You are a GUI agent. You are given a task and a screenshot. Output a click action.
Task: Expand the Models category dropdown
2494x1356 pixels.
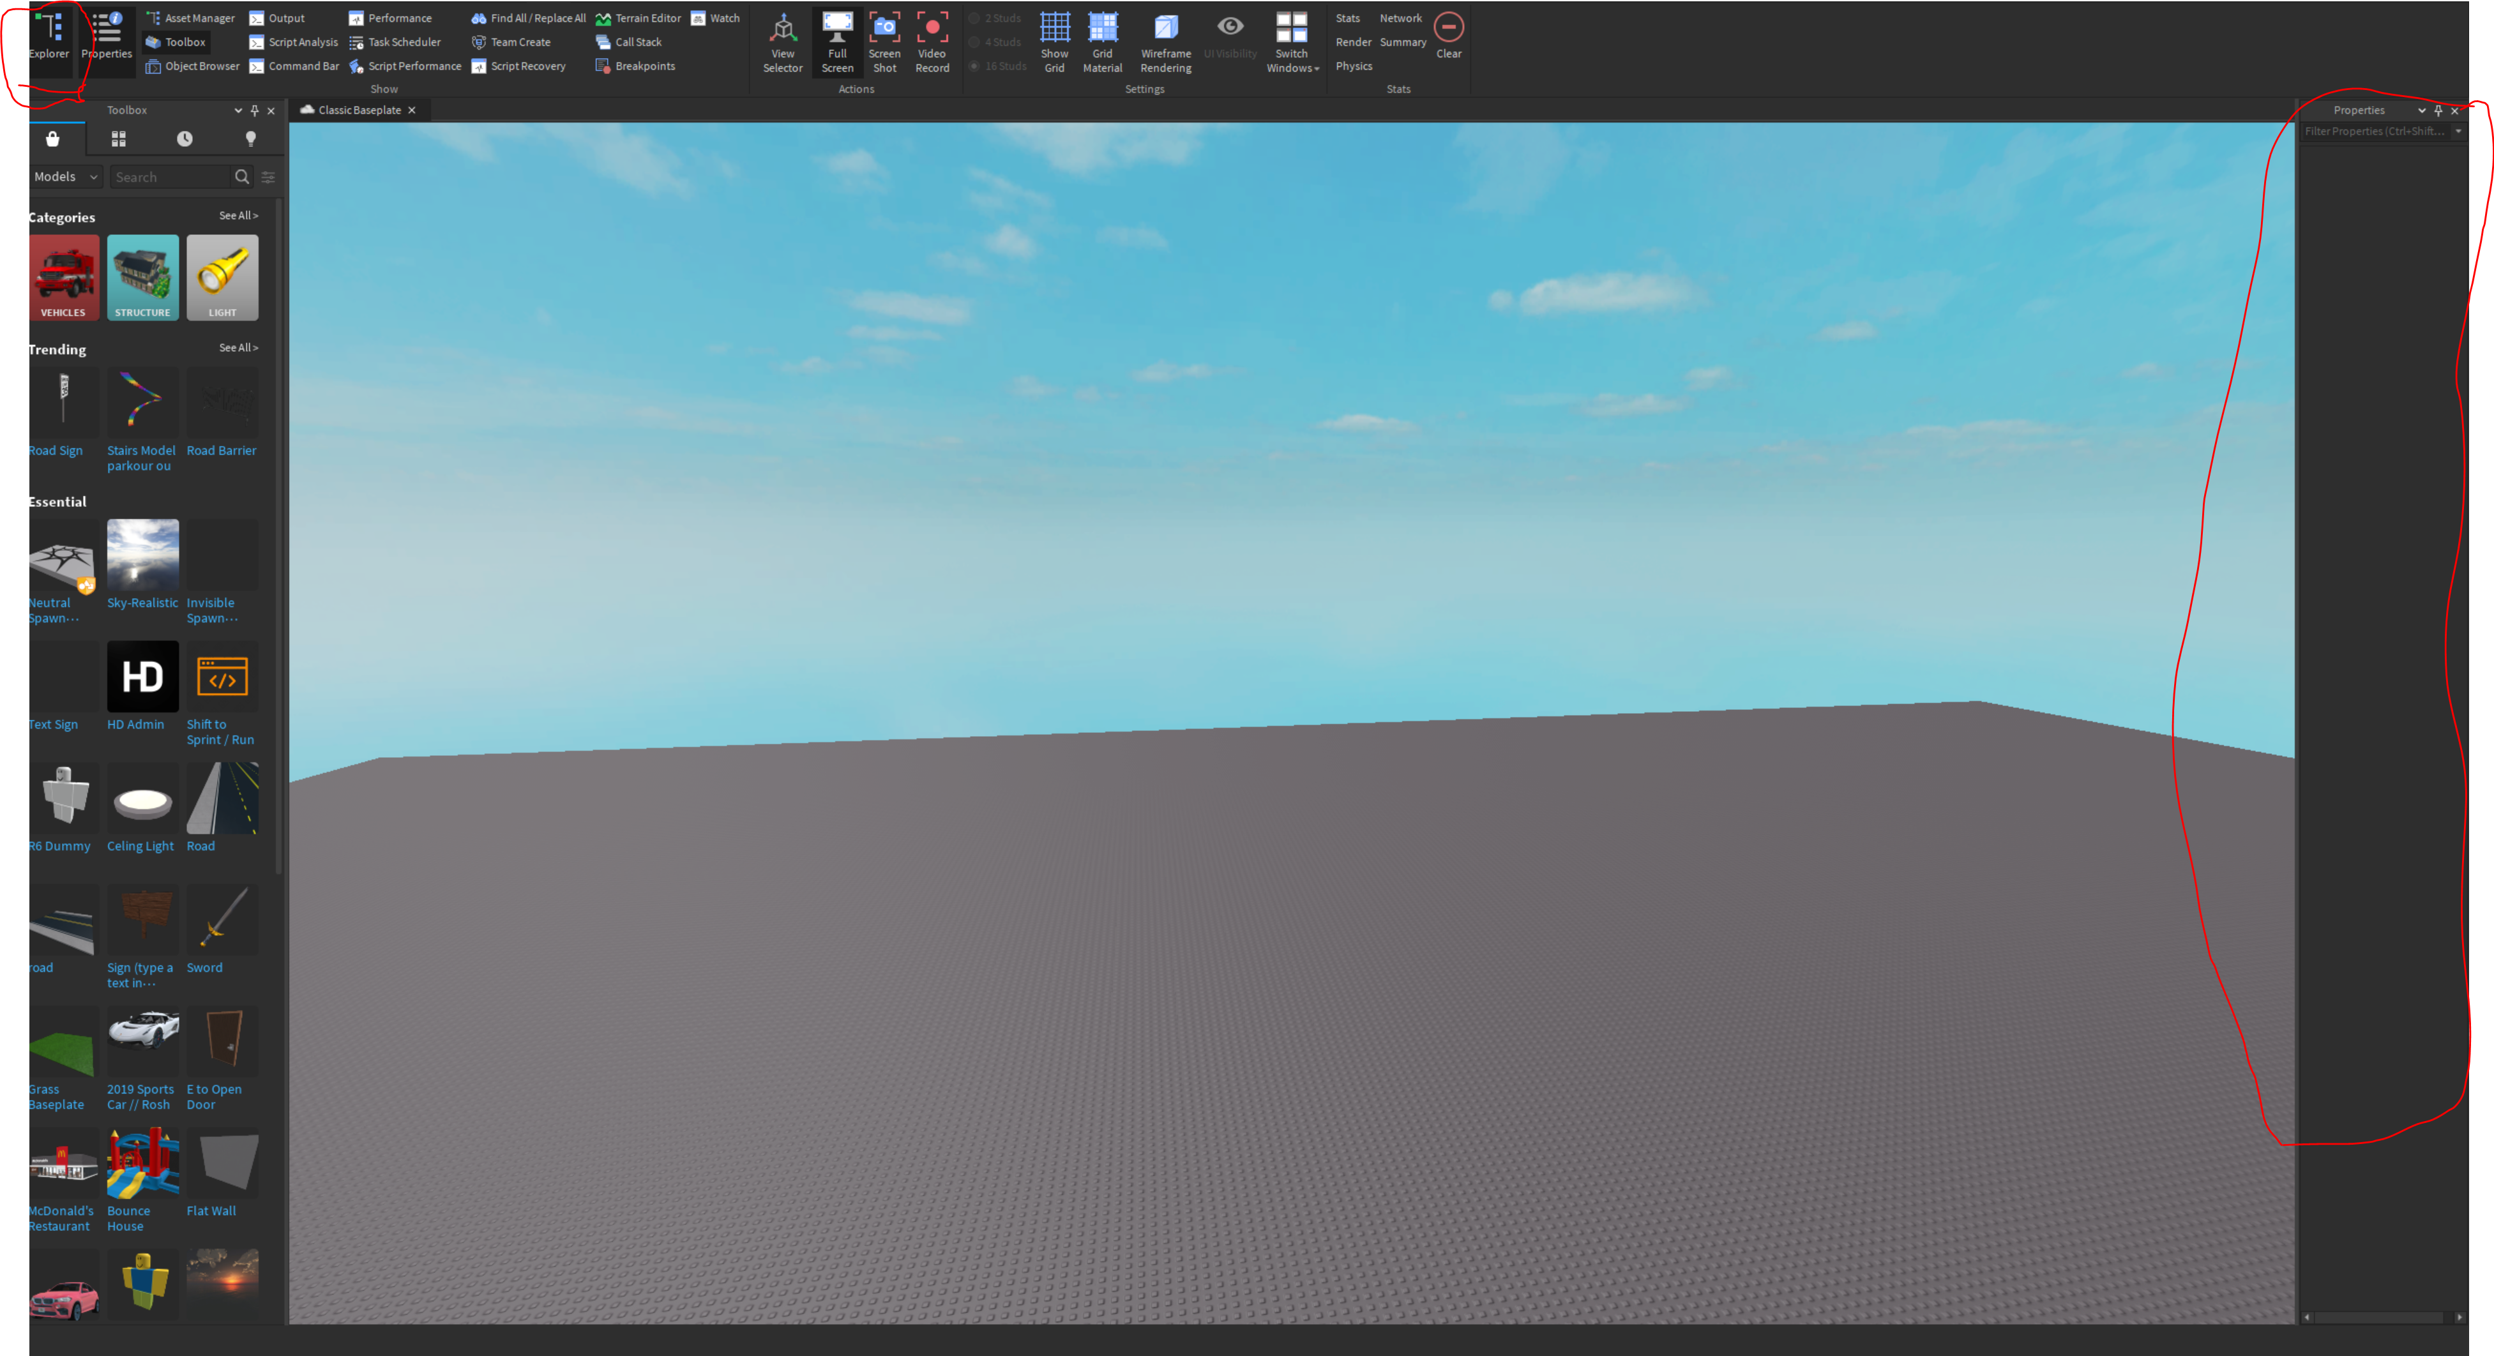(67, 177)
